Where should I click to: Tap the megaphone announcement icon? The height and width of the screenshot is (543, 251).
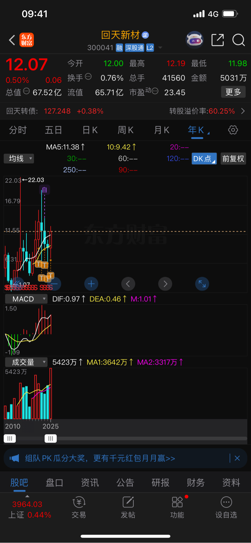pyautogui.click(x=14, y=458)
